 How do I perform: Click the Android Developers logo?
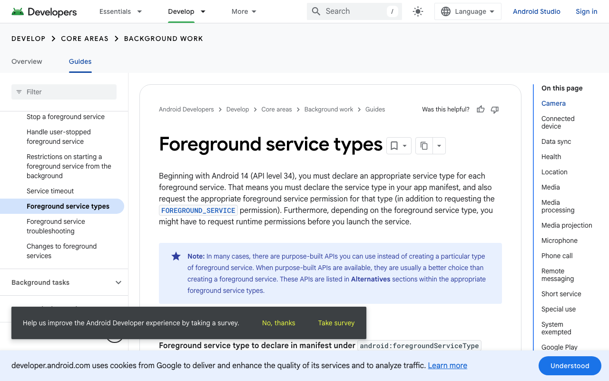tap(44, 11)
